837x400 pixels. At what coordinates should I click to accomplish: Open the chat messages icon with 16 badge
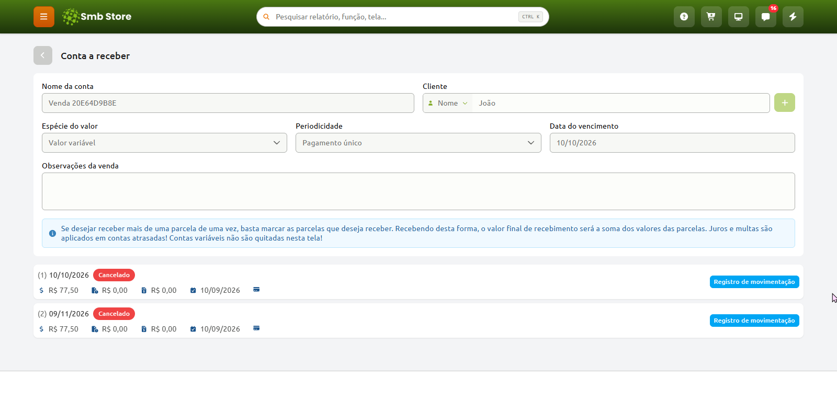pos(766,17)
